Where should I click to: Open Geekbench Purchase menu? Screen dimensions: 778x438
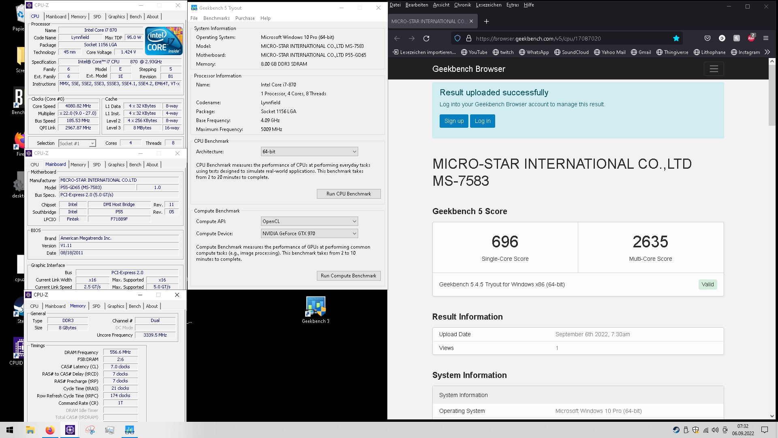(x=245, y=18)
